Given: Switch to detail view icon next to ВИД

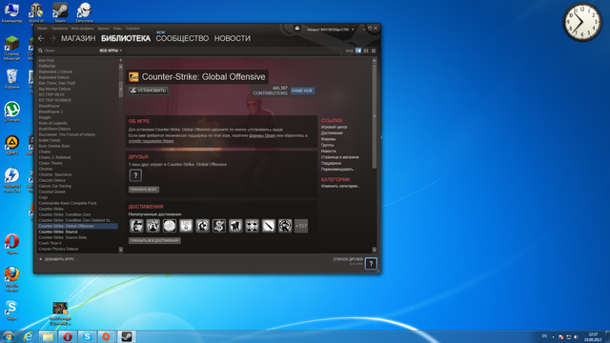Looking at the screenshot, I should tap(358, 50).
